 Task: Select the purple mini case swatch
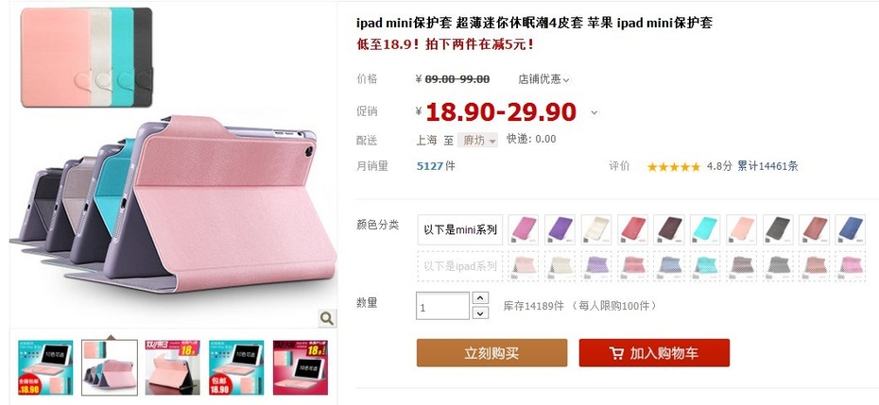pyautogui.click(x=560, y=229)
